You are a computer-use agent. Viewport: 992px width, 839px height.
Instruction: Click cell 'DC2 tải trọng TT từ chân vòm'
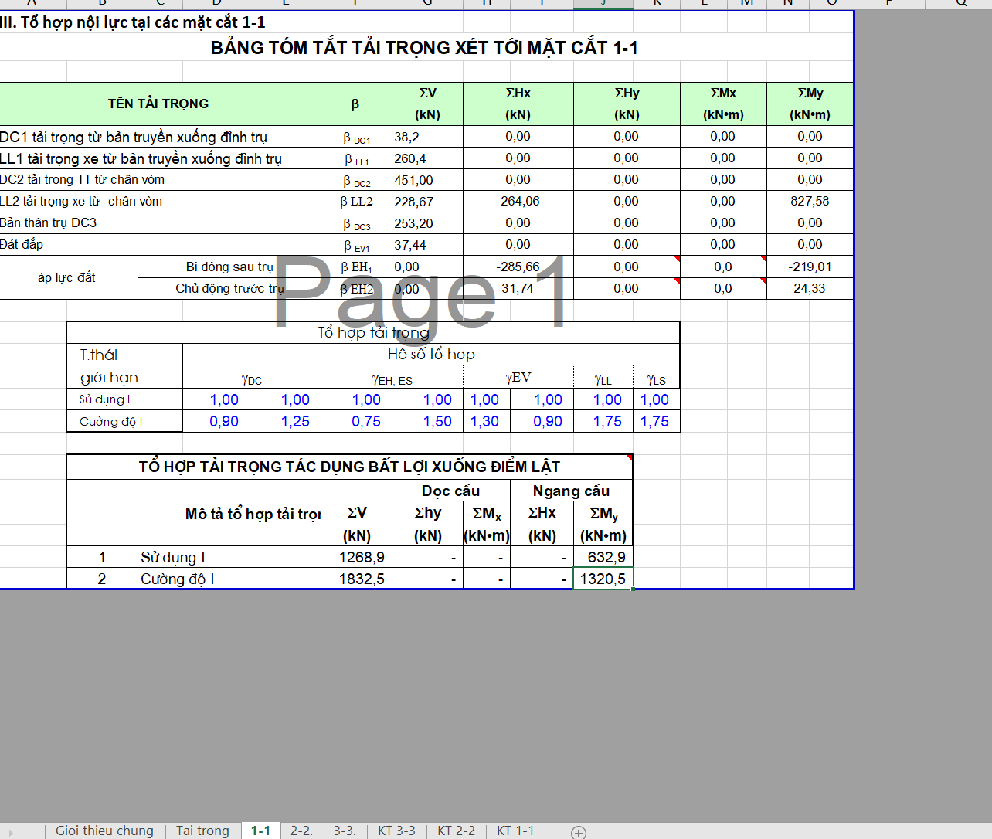point(160,179)
